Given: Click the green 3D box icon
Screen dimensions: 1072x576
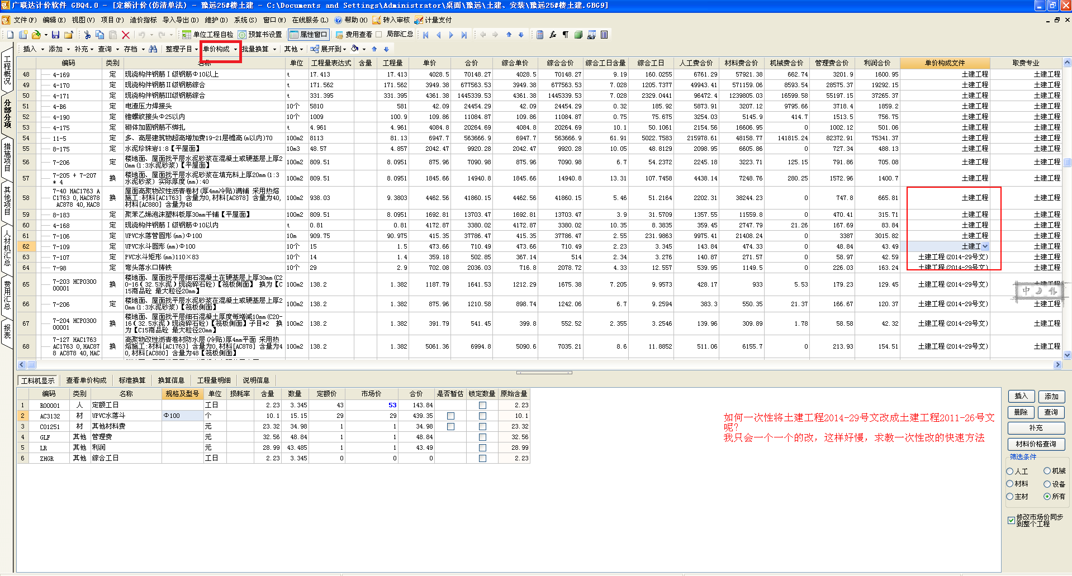Looking at the screenshot, I should click(x=578, y=35).
